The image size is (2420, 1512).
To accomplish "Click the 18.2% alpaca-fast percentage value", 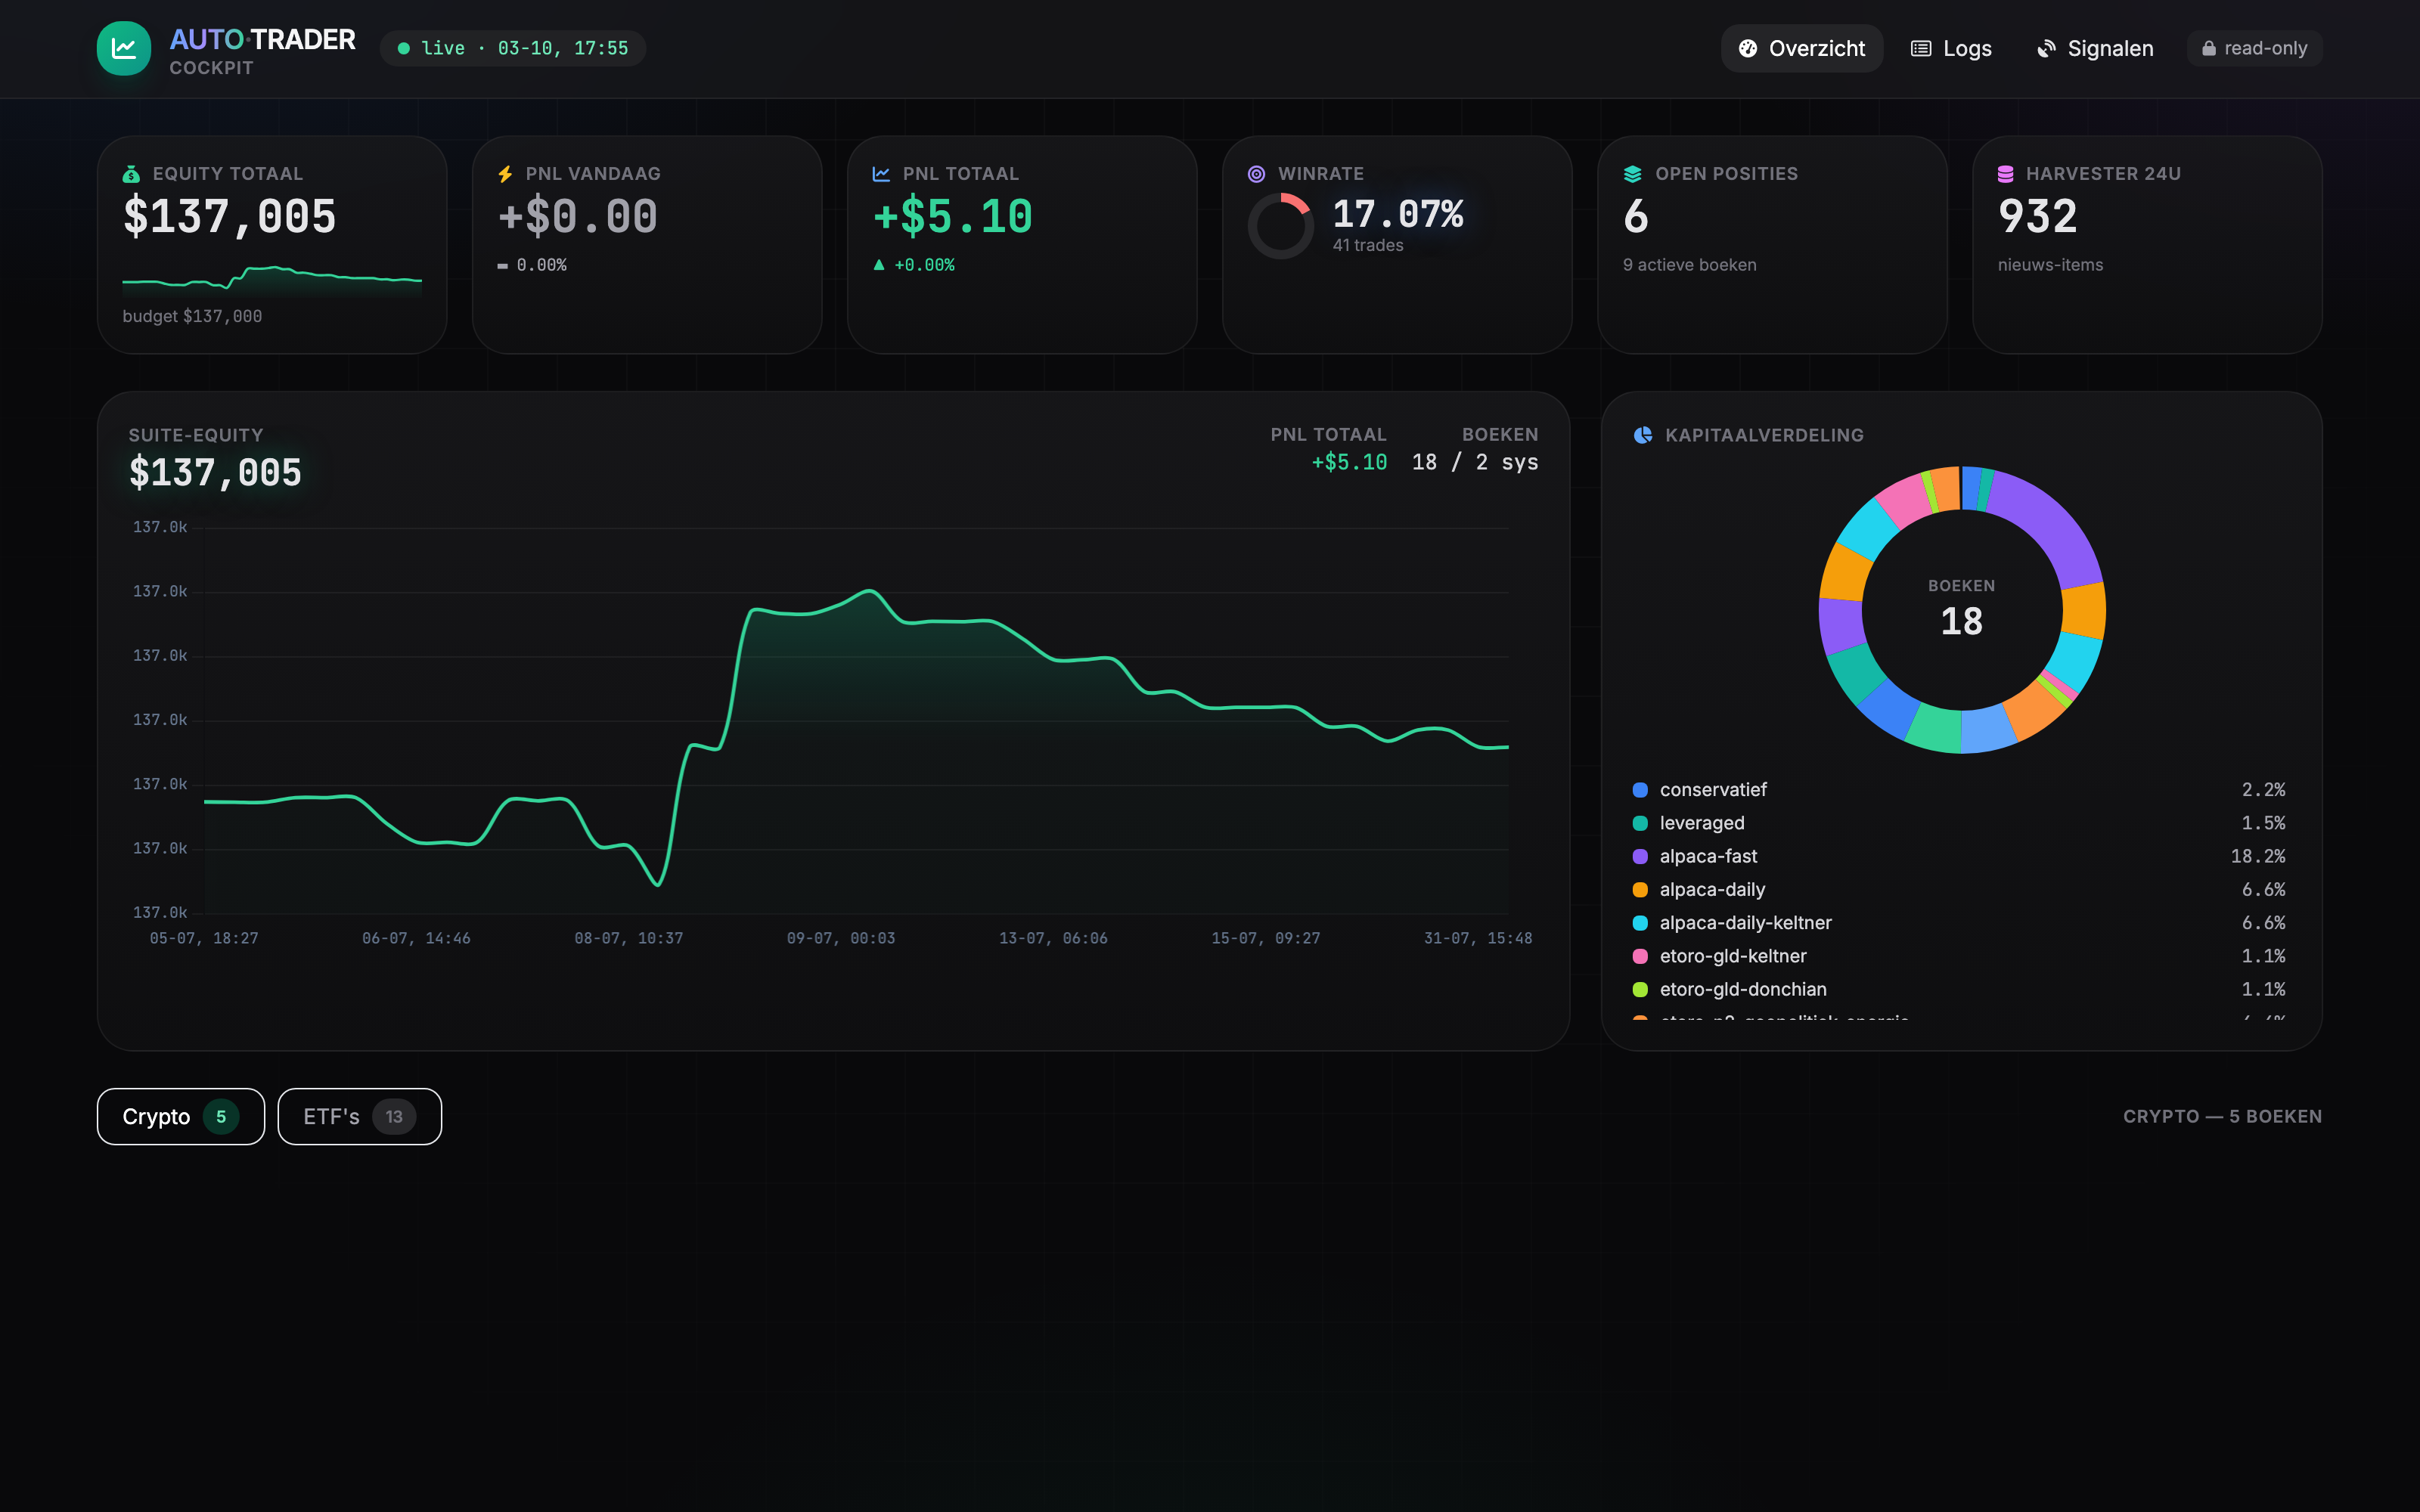I will click(2258, 856).
